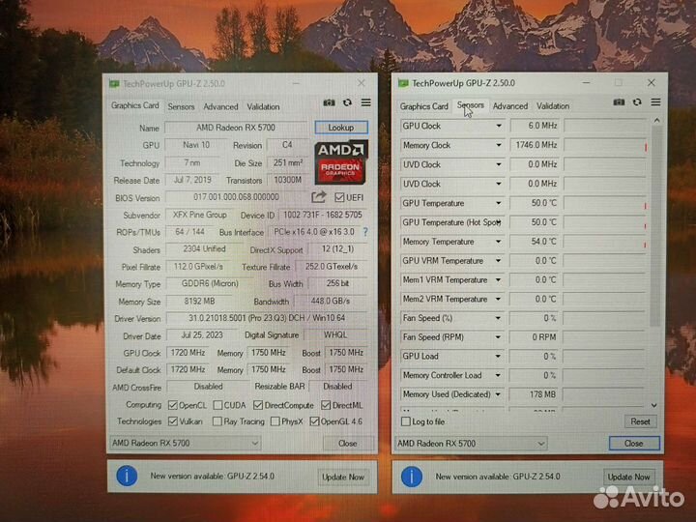This screenshot has width=696, height=522.
Task: Click Memory Clock sensor graph
Action: tap(605, 145)
